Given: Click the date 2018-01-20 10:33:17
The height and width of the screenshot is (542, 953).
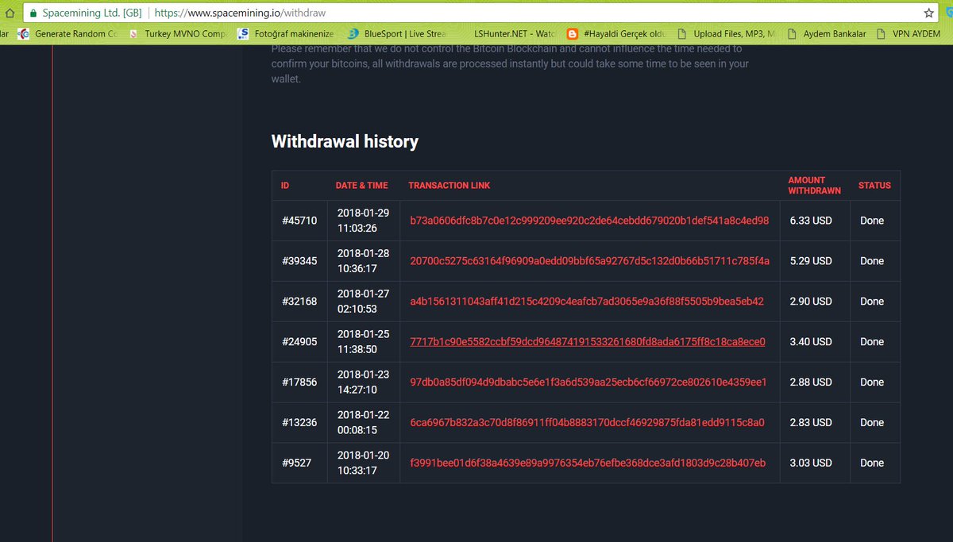Looking at the screenshot, I should tap(363, 463).
